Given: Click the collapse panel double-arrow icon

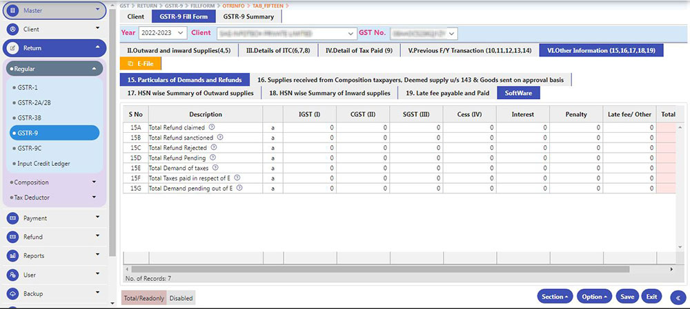Looking at the screenshot, I should pyautogui.click(x=676, y=297).
